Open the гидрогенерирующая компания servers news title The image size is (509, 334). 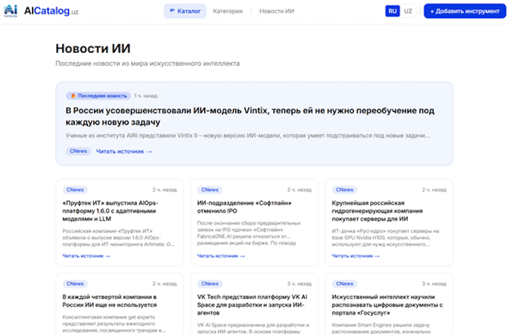pyautogui.click(x=377, y=211)
